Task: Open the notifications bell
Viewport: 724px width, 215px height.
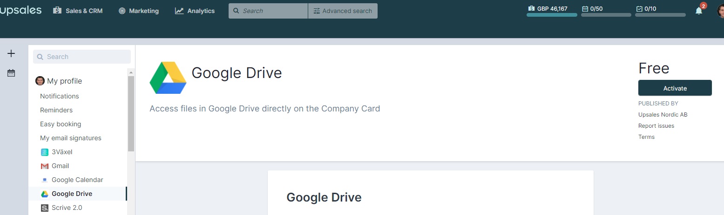Action: pos(699,11)
